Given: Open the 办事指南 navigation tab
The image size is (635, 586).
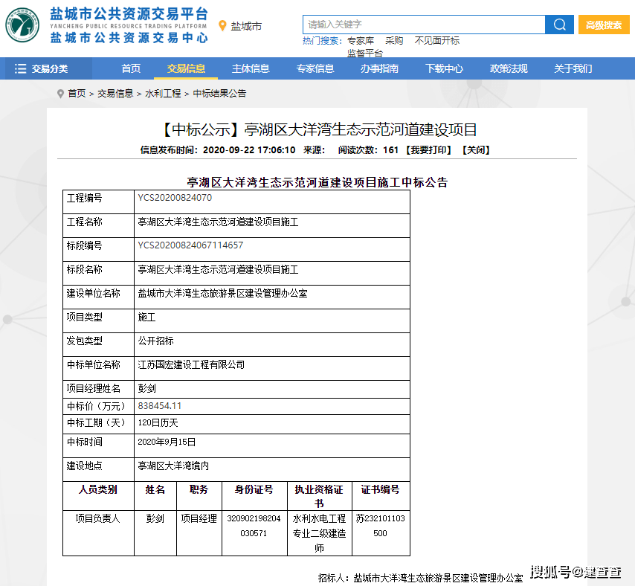Looking at the screenshot, I should (x=379, y=68).
